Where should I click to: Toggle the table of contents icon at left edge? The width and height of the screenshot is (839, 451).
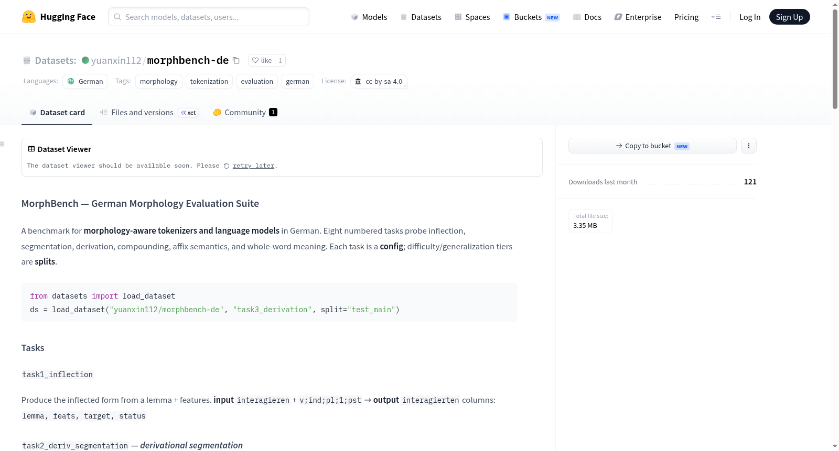tap(3, 144)
